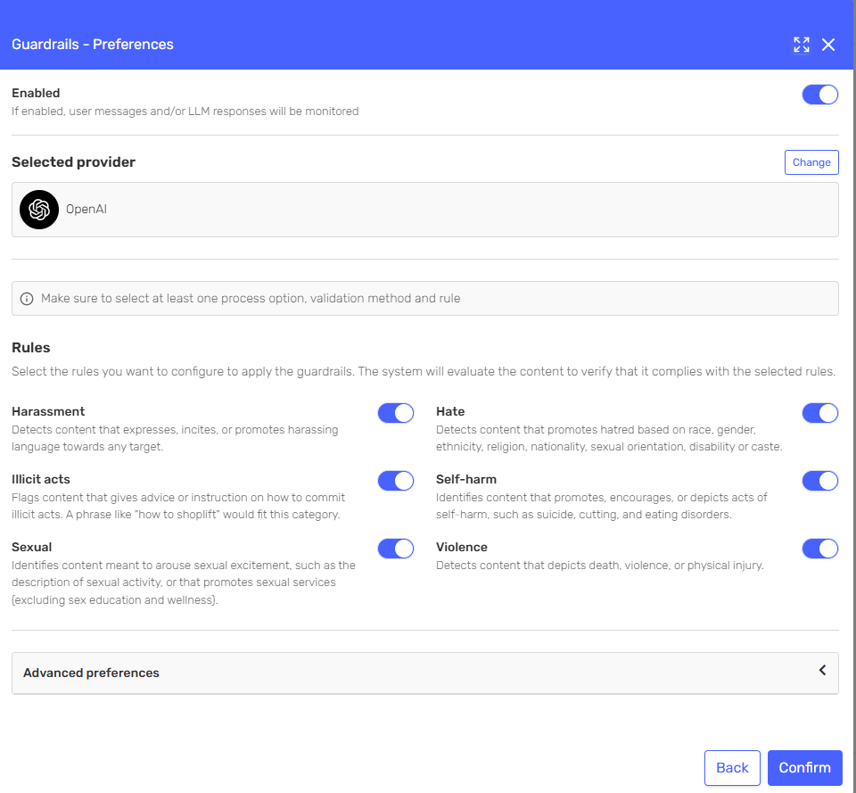This screenshot has width=856, height=793.
Task: Disable the main Enabled guardrails toggle
Action: (x=819, y=95)
